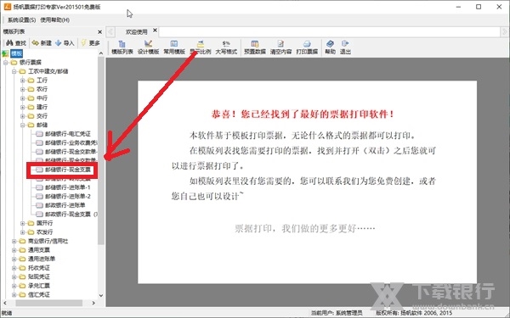Click the 导入 import arrow button
The image size is (510, 318).
[x=65, y=43]
